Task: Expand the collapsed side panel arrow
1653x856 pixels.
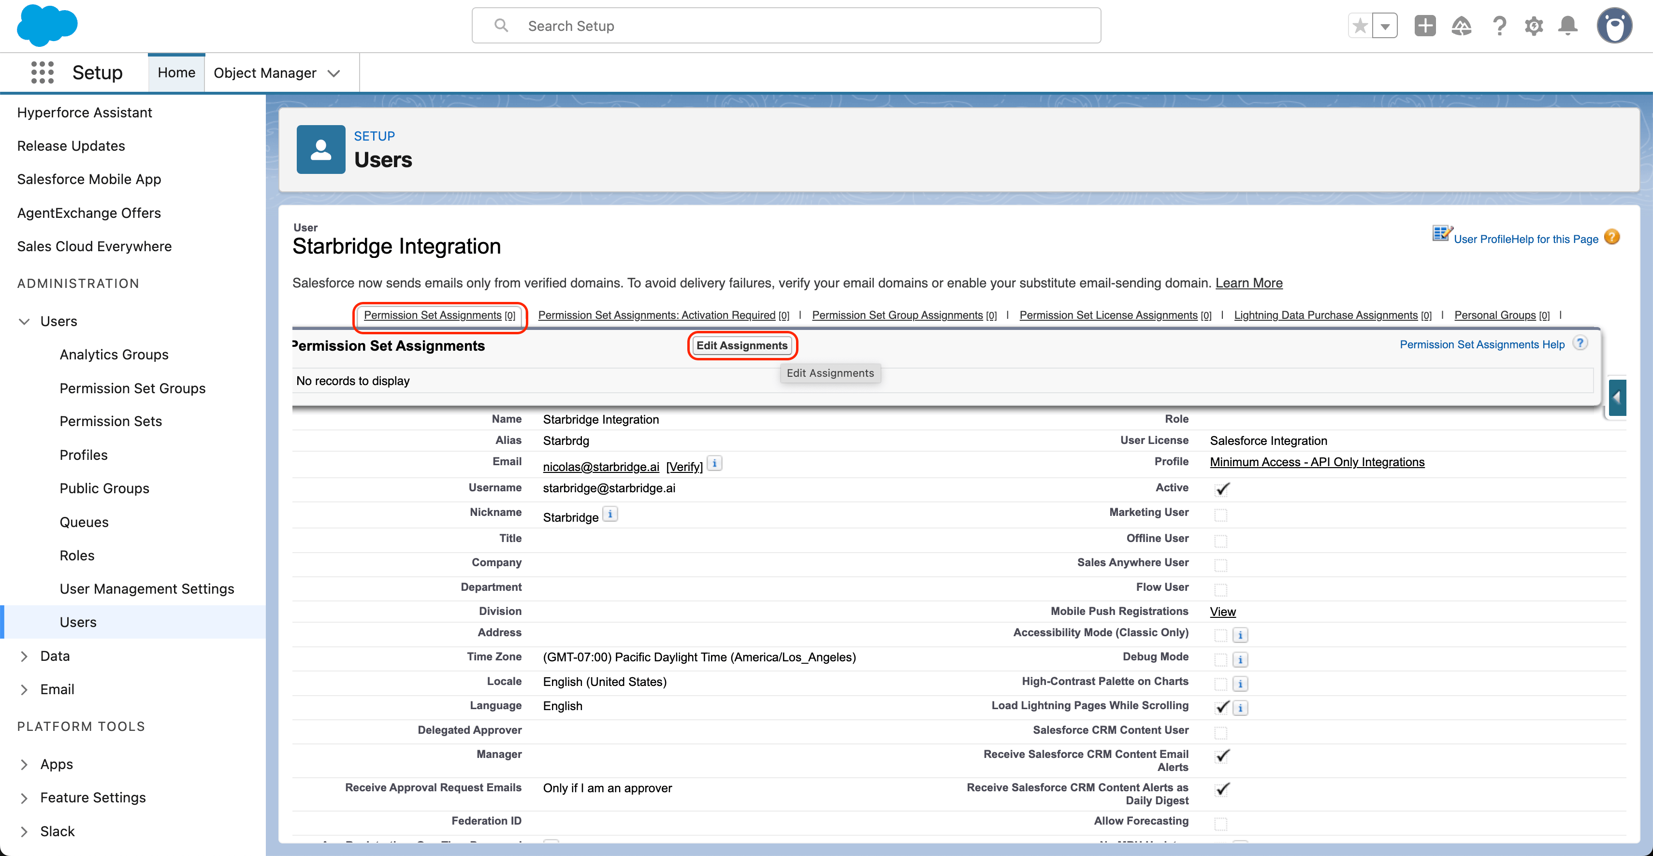Action: click(1617, 398)
